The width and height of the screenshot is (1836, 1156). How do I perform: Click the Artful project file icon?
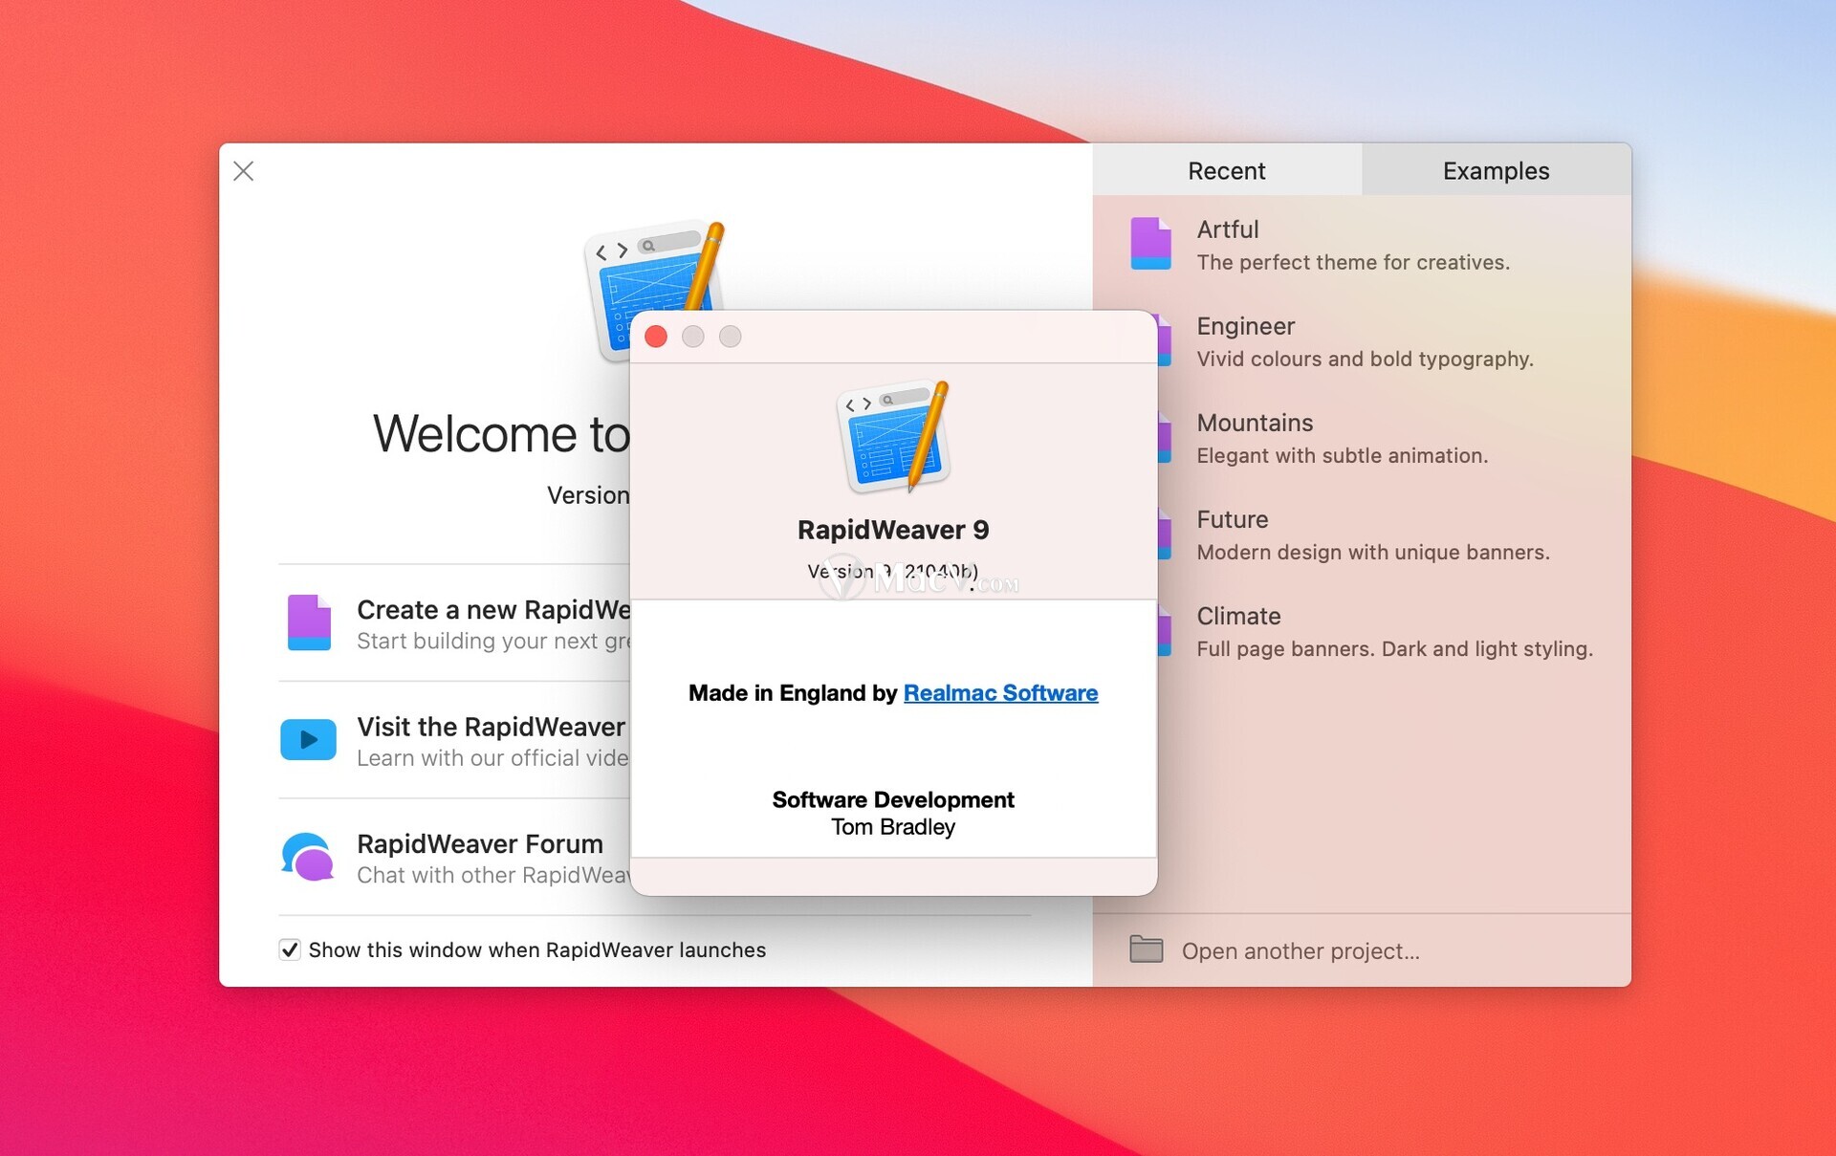pos(1150,243)
